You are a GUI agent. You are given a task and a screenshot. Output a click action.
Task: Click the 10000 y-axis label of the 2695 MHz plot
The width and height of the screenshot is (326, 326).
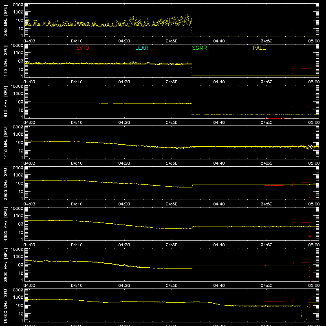pos(17,168)
